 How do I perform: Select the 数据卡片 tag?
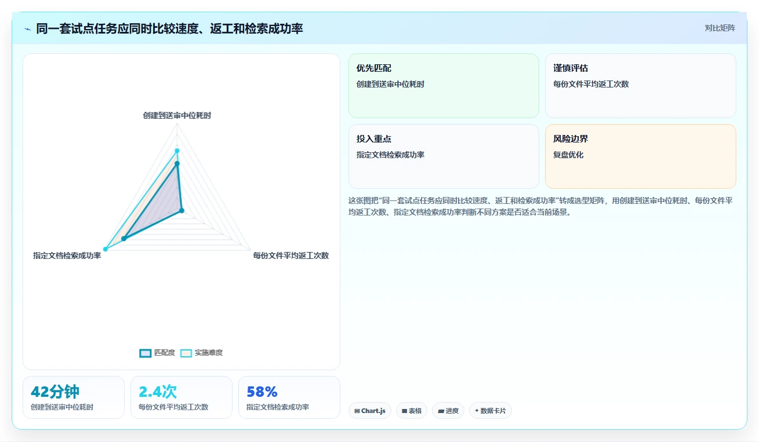point(491,411)
